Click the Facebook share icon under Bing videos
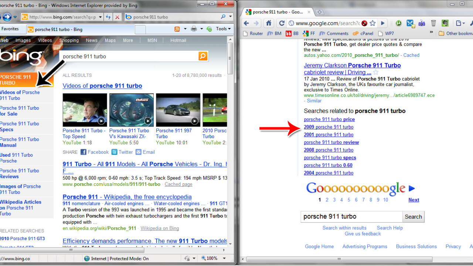 click(83, 152)
